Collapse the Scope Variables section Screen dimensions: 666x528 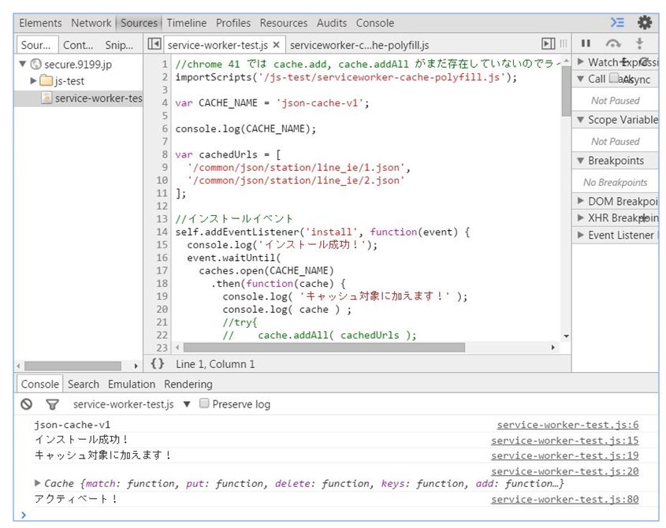[580, 120]
